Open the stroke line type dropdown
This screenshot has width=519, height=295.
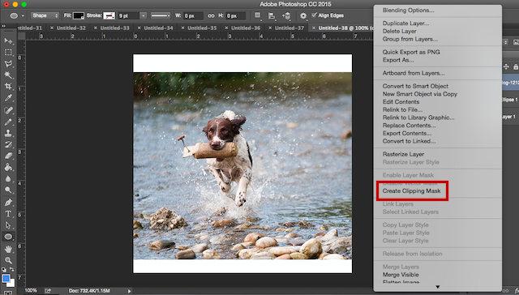point(161,15)
